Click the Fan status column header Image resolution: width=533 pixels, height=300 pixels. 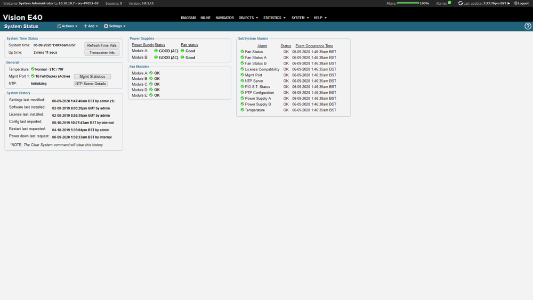[x=189, y=45]
